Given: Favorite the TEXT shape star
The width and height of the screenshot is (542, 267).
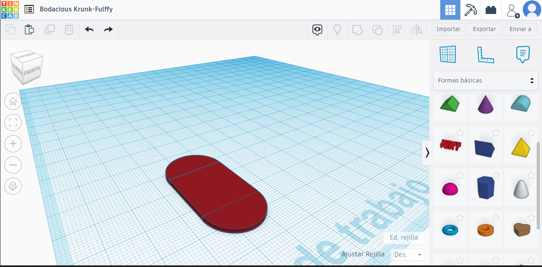Looking at the screenshot, I should 460,133.
